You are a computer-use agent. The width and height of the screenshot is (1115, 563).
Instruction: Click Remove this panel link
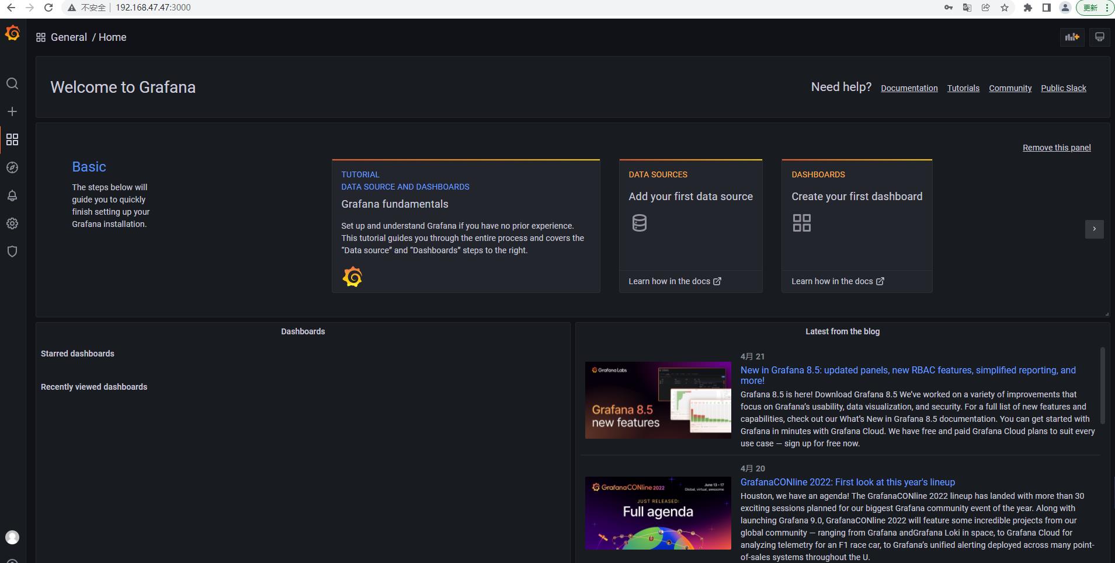click(1057, 148)
